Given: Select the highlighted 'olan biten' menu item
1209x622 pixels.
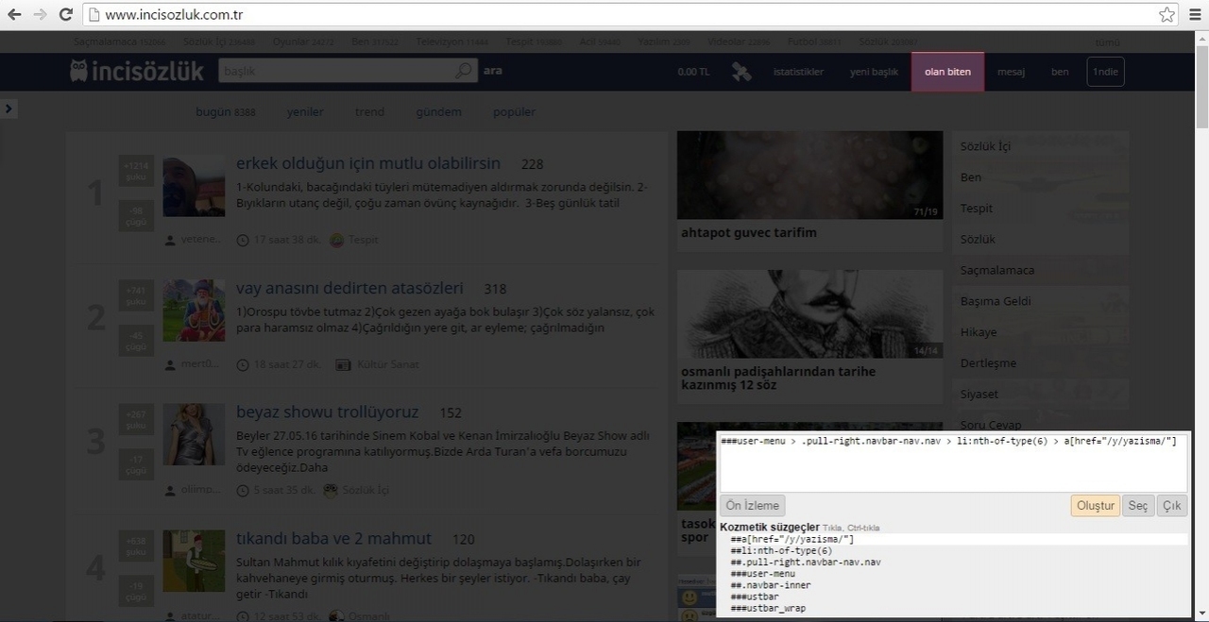Looking at the screenshot, I should pyautogui.click(x=947, y=72).
